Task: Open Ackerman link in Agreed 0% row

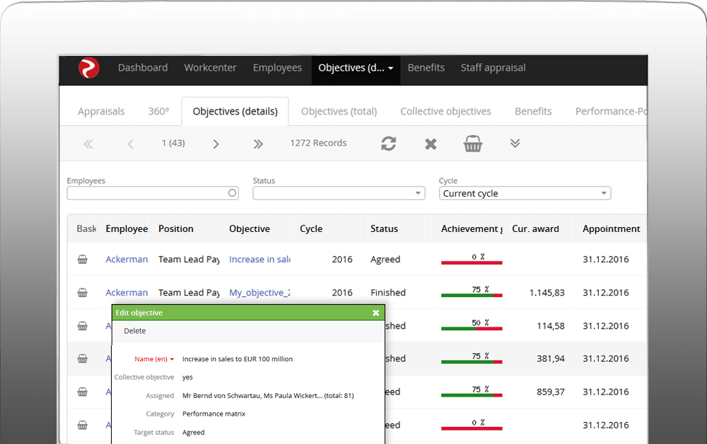Action: coord(127,259)
